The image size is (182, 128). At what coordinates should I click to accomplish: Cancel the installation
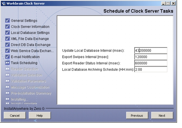click(x=14, y=115)
